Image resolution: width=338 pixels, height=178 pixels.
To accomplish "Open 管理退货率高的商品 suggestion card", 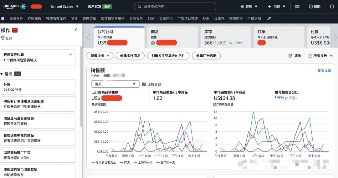I will pos(38,138).
